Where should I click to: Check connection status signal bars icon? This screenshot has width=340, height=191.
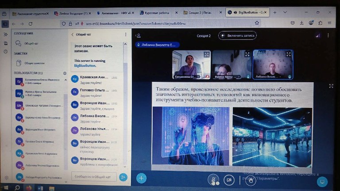(x=317, y=35)
